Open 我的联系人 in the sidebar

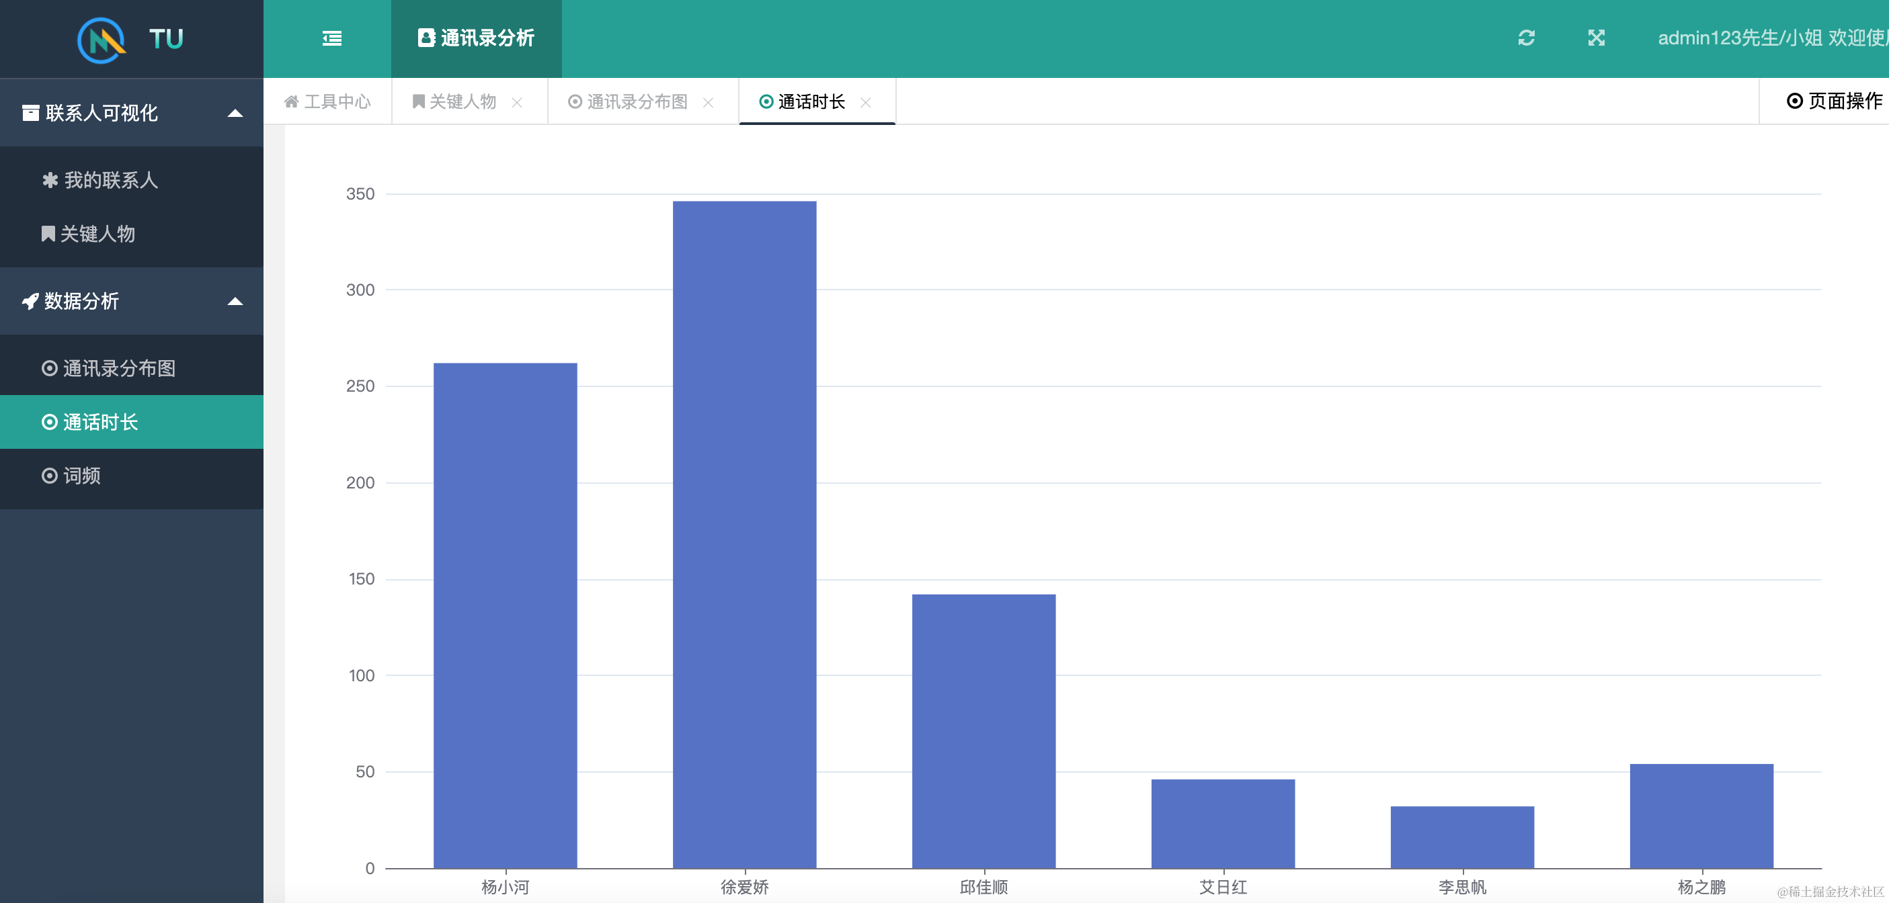point(110,180)
